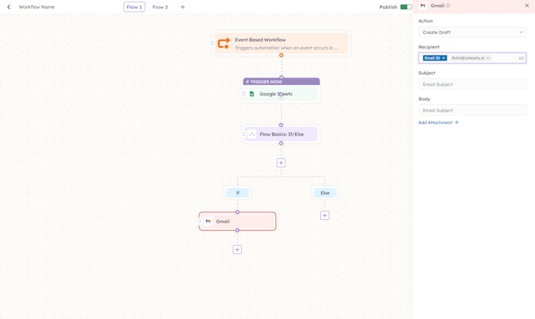Click the If/Else flow node icon
Screen dimensions: 535x319
[252, 134]
